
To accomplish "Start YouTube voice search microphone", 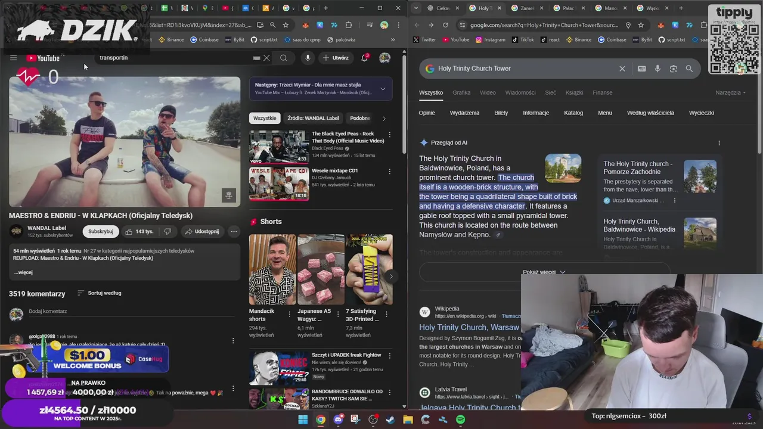I will pyautogui.click(x=308, y=58).
